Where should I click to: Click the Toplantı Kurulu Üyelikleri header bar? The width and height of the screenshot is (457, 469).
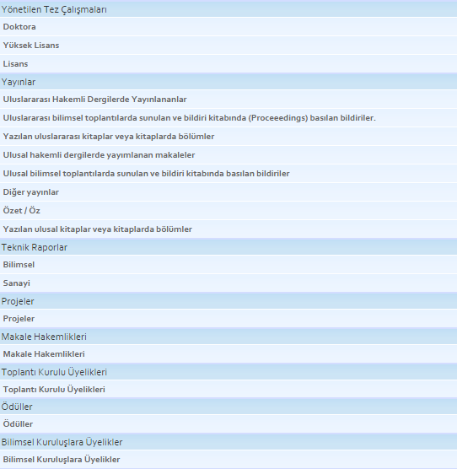click(228, 372)
